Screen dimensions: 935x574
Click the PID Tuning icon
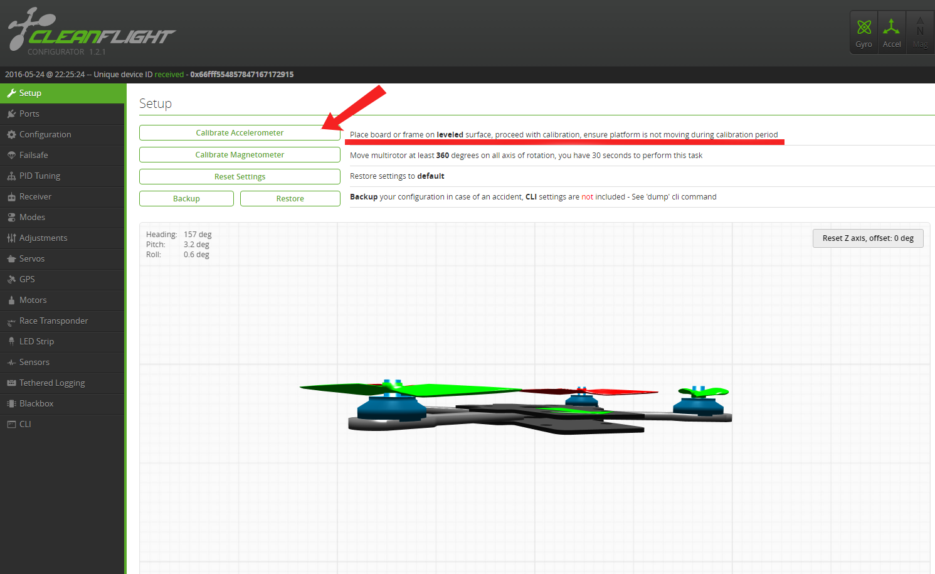point(11,176)
